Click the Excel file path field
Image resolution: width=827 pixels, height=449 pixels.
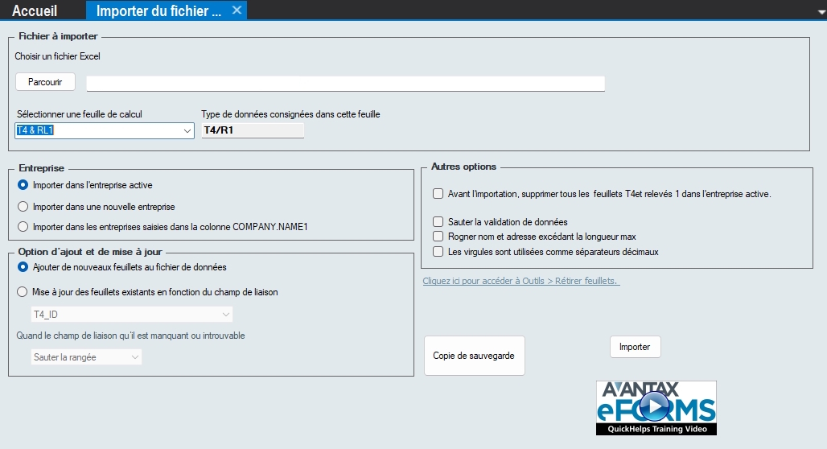pos(345,84)
